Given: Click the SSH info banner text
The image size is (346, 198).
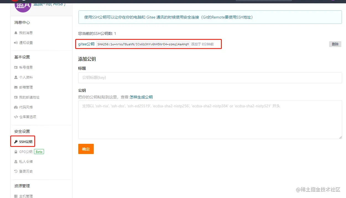Looking at the screenshot, I should [169, 17].
